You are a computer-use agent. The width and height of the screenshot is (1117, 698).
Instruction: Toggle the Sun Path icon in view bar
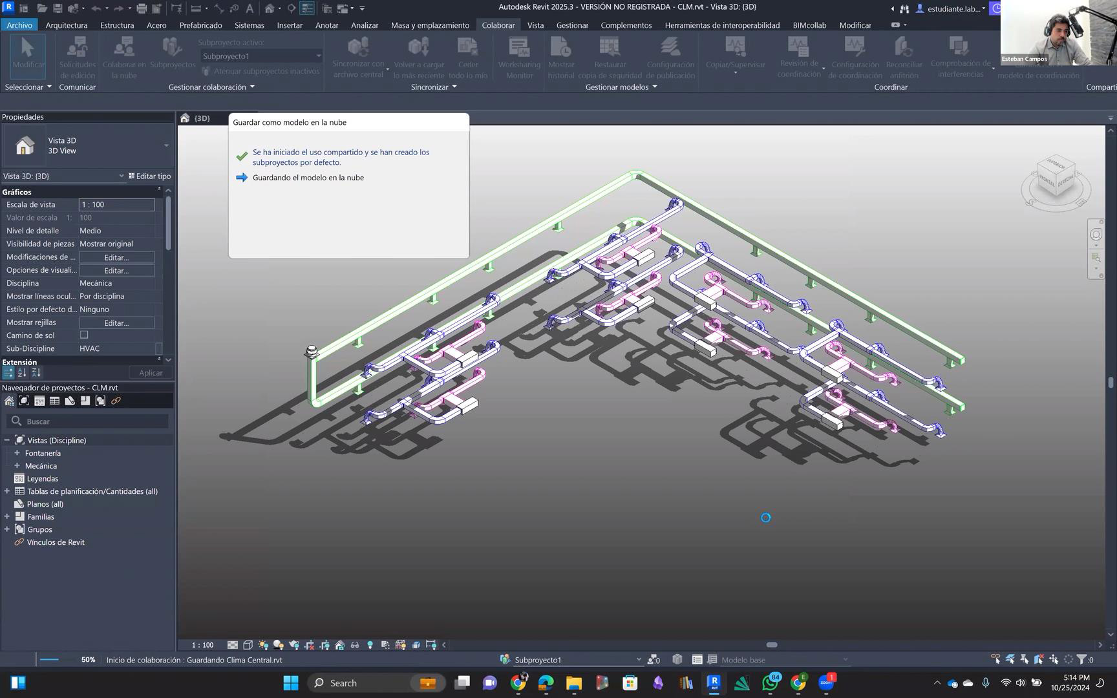tap(263, 645)
